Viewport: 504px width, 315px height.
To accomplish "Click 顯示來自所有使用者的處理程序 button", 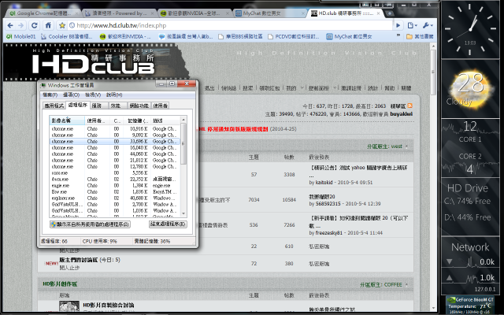I will (x=90, y=224).
